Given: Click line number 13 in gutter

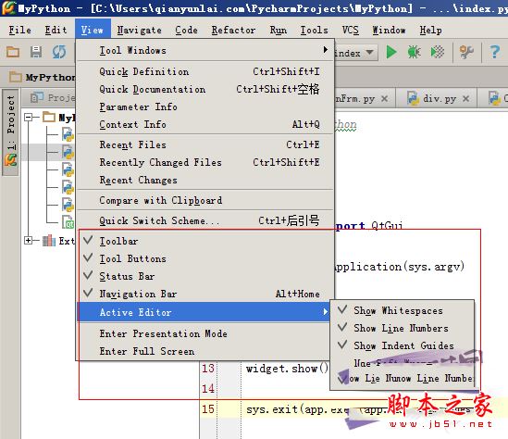Looking at the screenshot, I should (x=208, y=369).
